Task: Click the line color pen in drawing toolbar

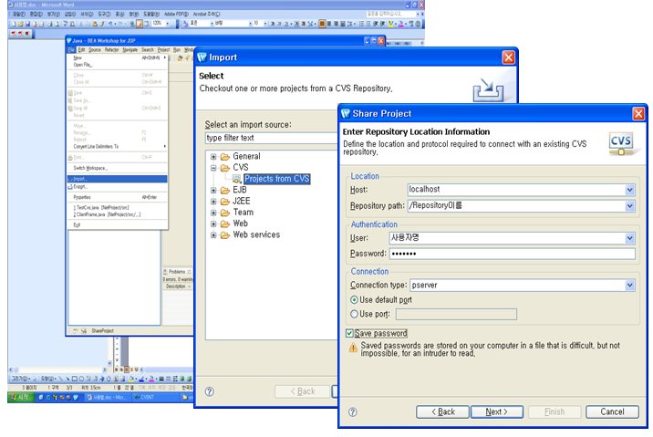Action: [141, 379]
